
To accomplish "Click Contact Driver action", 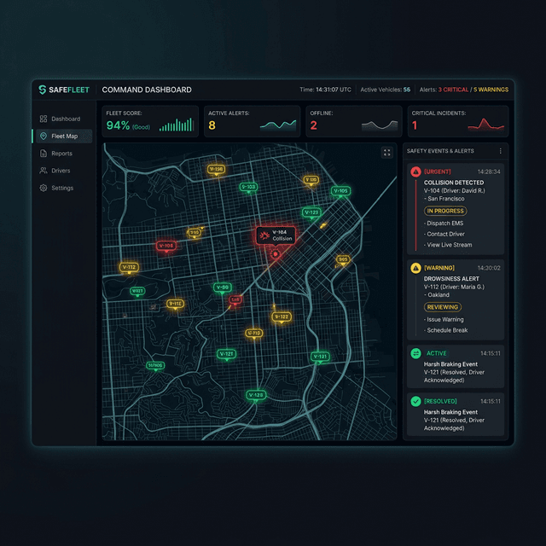I will 444,234.
